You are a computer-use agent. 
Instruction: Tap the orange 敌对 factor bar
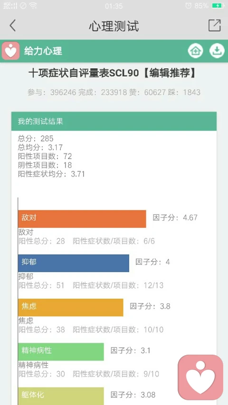pos(82,219)
